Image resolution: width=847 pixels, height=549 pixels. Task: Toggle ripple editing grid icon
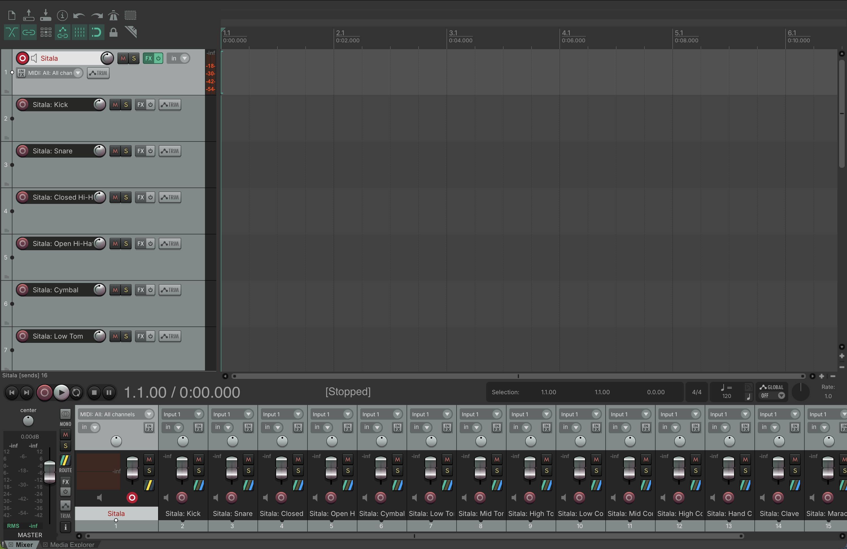point(45,33)
